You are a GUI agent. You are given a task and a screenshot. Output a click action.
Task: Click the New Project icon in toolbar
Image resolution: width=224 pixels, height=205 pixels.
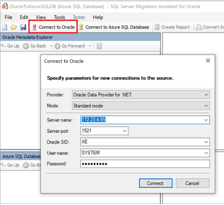(5, 27)
